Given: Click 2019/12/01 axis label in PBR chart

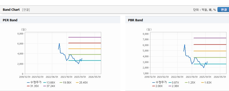Looking at the screenshot, I should pyautogui.click(x=150, y=77).
